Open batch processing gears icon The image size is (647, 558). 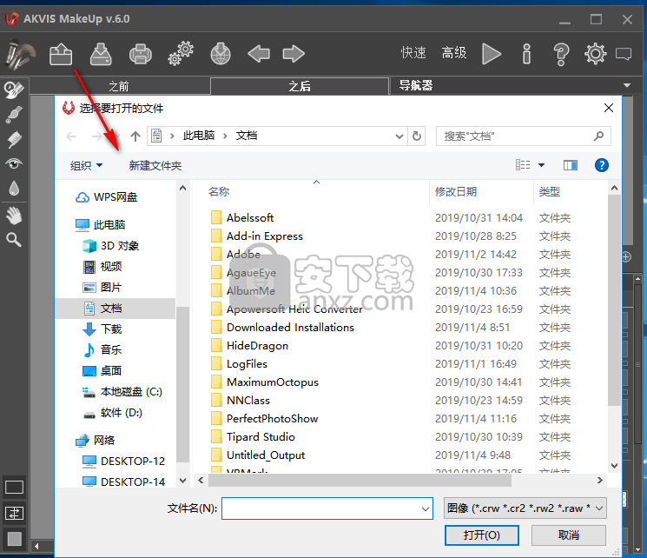(x=181, y=53)
